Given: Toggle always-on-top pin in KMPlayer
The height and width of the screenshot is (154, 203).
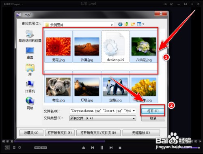Looking at the screenshot, I should 165,4.
